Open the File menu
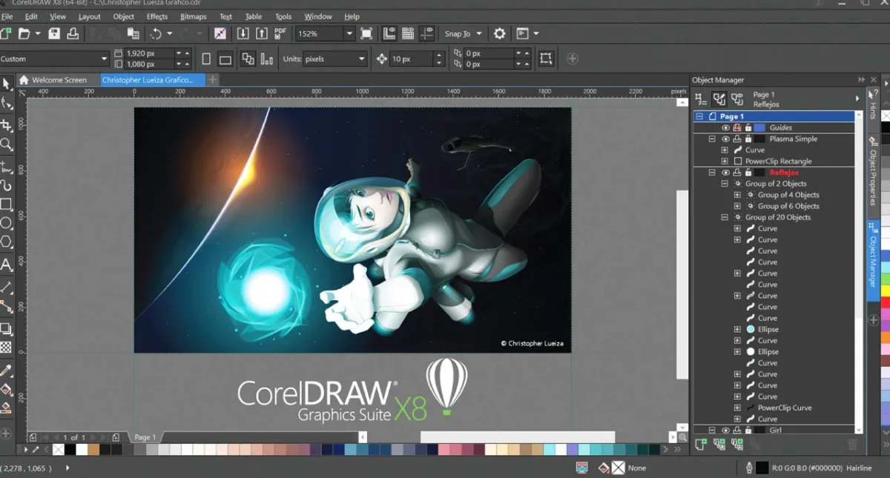This screenshot has width=890, height=478. (7, 16)
